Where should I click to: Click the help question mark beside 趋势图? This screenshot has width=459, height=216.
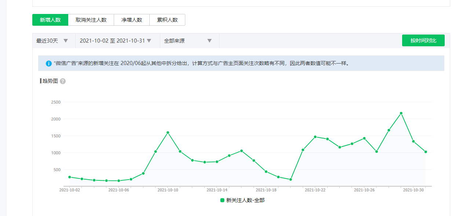(x=63, y=81)
